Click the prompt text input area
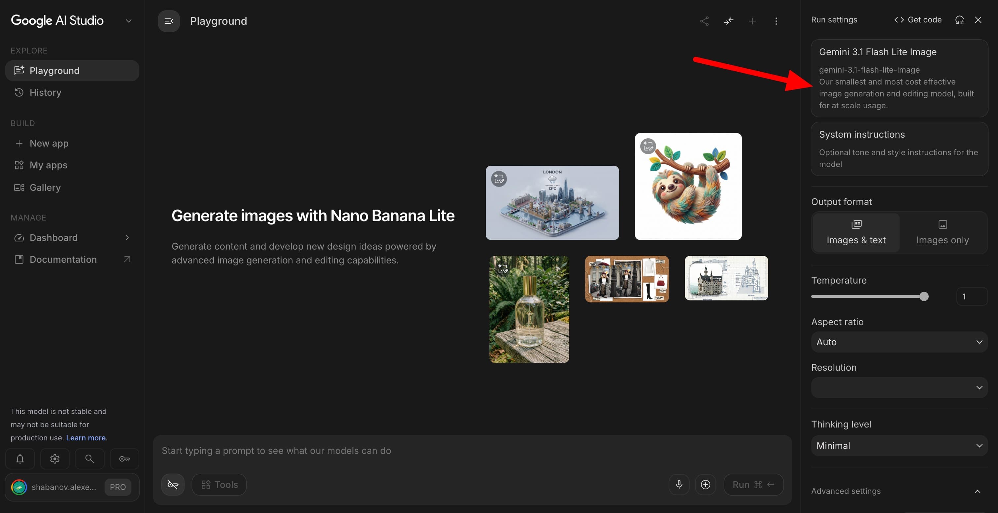This screenshot has width=998, height=513. (x=472, y=451)
